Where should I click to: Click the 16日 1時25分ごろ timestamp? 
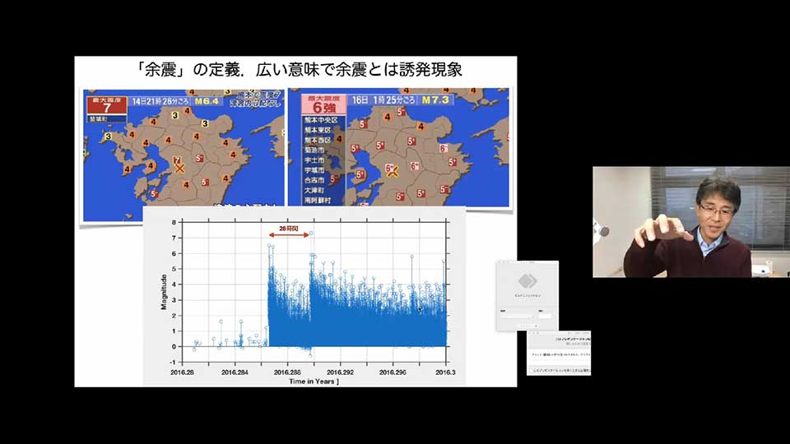coord(383,99)
